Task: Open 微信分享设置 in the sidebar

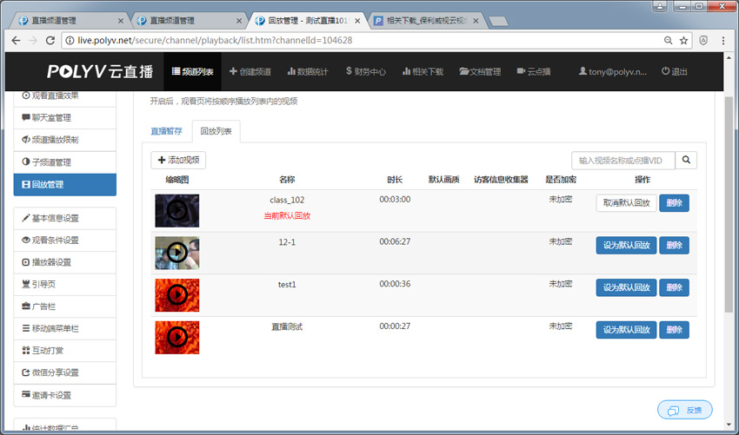Action: pyautogui.click(x=65, y=372)
